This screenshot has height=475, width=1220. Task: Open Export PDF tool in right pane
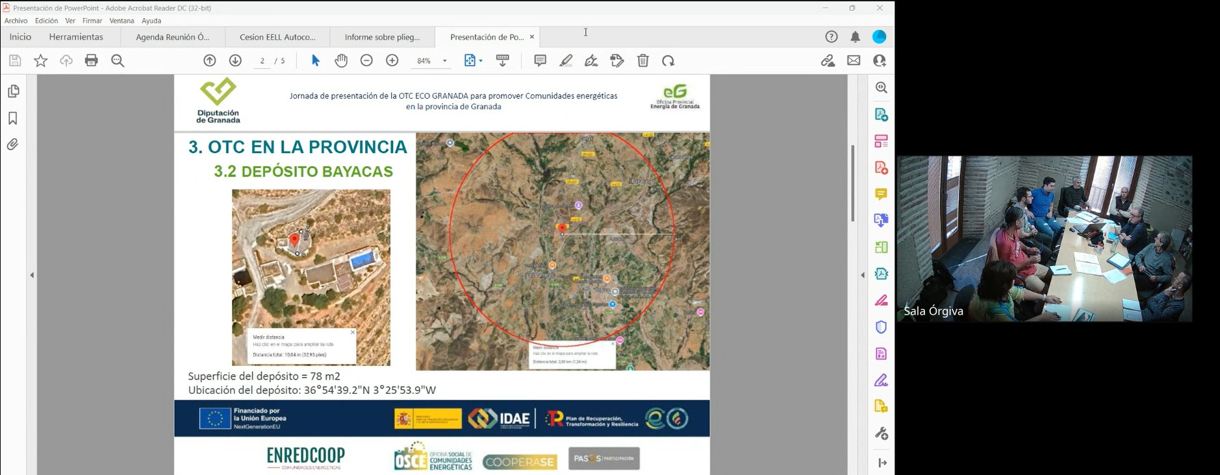[x=882, y=115]
